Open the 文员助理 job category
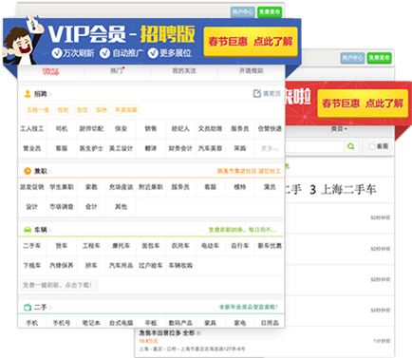Viewport: 412px width, 358px height. pyautogui.click(x=210, y=129)
